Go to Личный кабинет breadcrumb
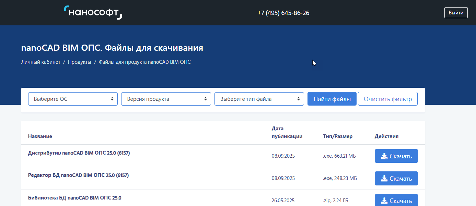The image size is (476, 206). coord(40,62)
